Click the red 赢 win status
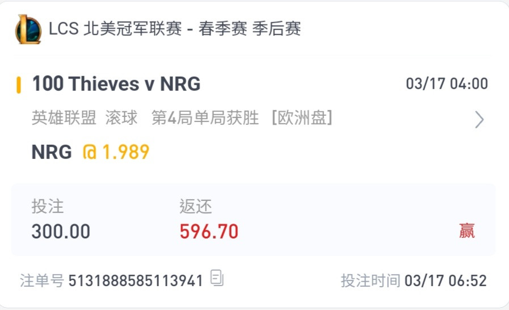 coord(467,231)
